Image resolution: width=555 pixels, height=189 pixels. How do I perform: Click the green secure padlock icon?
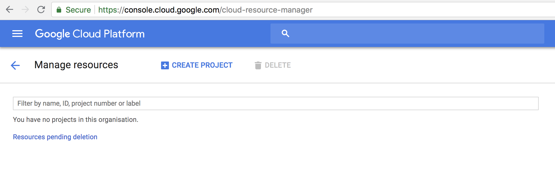click(59, 10)
